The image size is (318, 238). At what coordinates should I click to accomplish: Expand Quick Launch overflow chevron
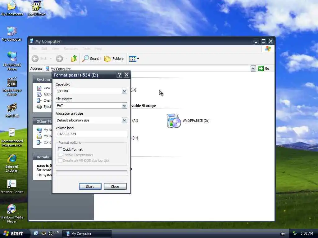58,232
